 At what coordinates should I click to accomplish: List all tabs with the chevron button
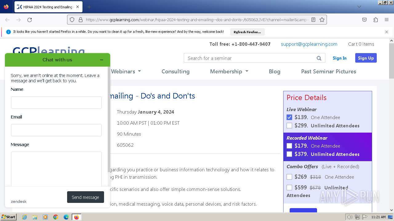359,7
